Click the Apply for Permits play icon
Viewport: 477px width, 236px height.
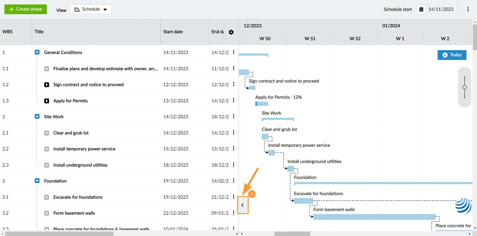[x=47, y=101]
